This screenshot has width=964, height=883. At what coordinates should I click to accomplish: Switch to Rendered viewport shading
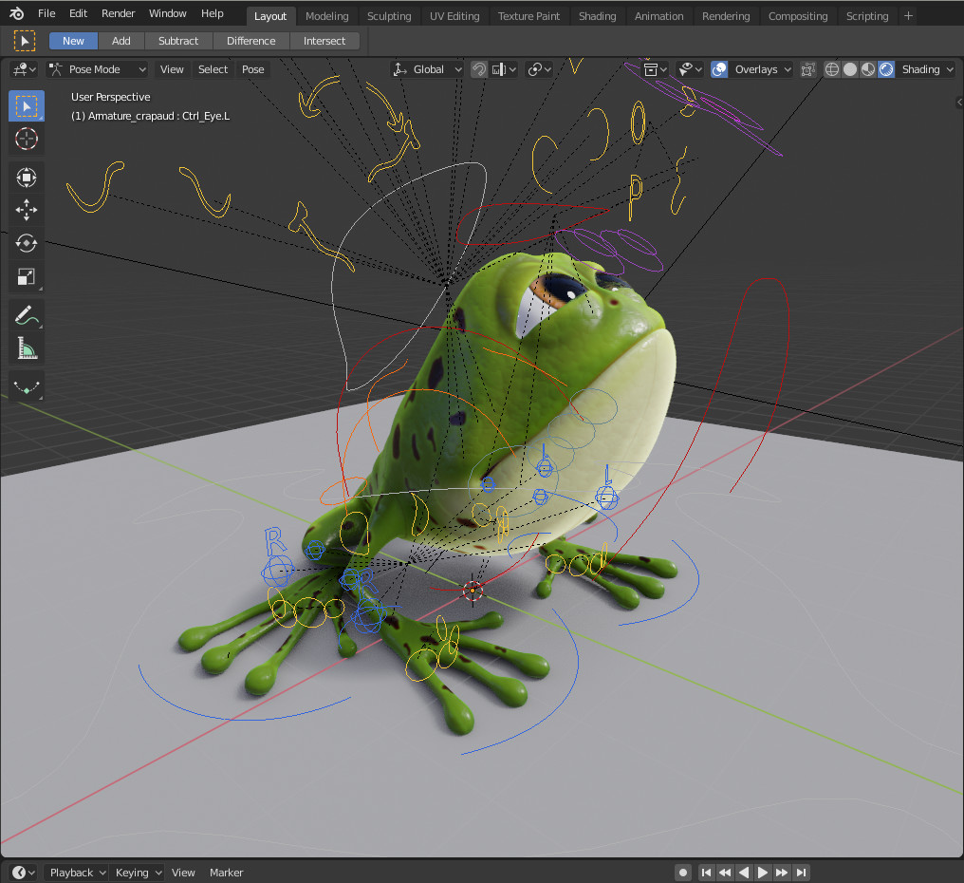tap(886, 69)
